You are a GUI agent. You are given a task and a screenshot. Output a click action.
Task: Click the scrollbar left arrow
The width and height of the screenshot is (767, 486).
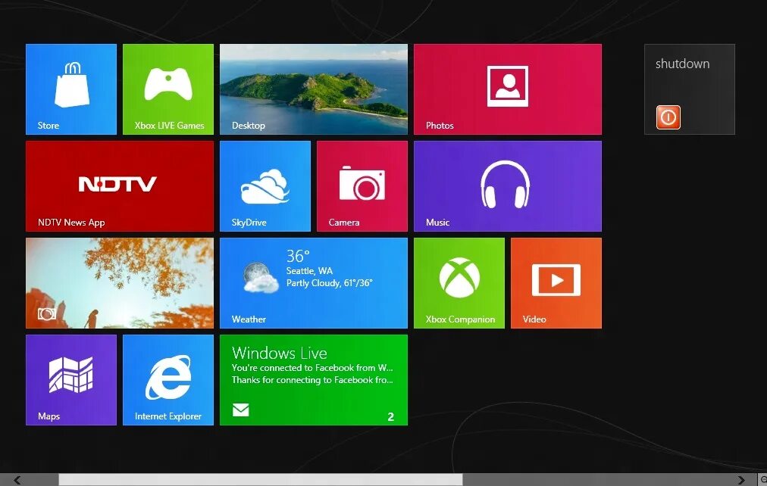click(x=17, y=480)
